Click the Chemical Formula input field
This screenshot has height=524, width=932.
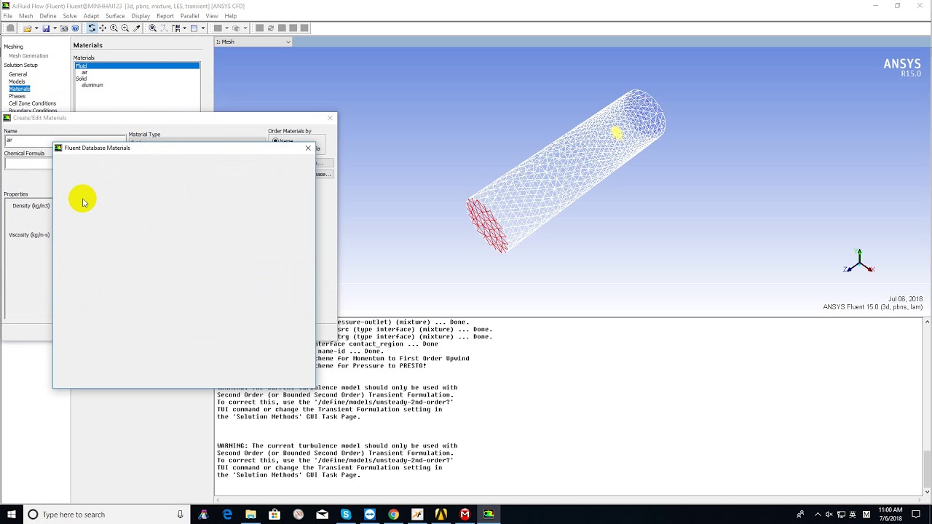pyautogui.click(x=29, y=164)
